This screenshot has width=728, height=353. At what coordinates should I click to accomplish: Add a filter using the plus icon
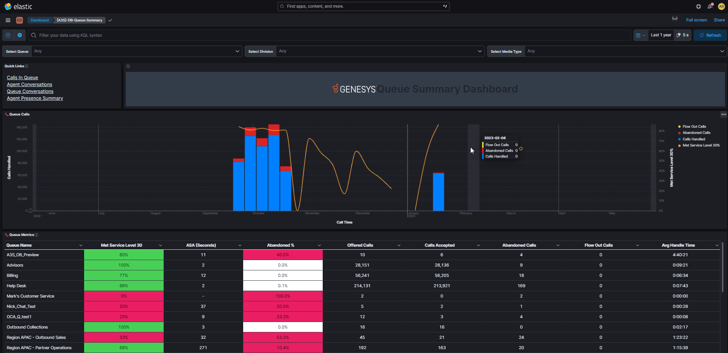19,35
